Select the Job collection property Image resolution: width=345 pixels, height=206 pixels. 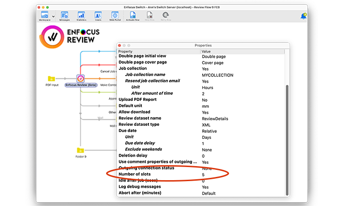coord(133,69)
